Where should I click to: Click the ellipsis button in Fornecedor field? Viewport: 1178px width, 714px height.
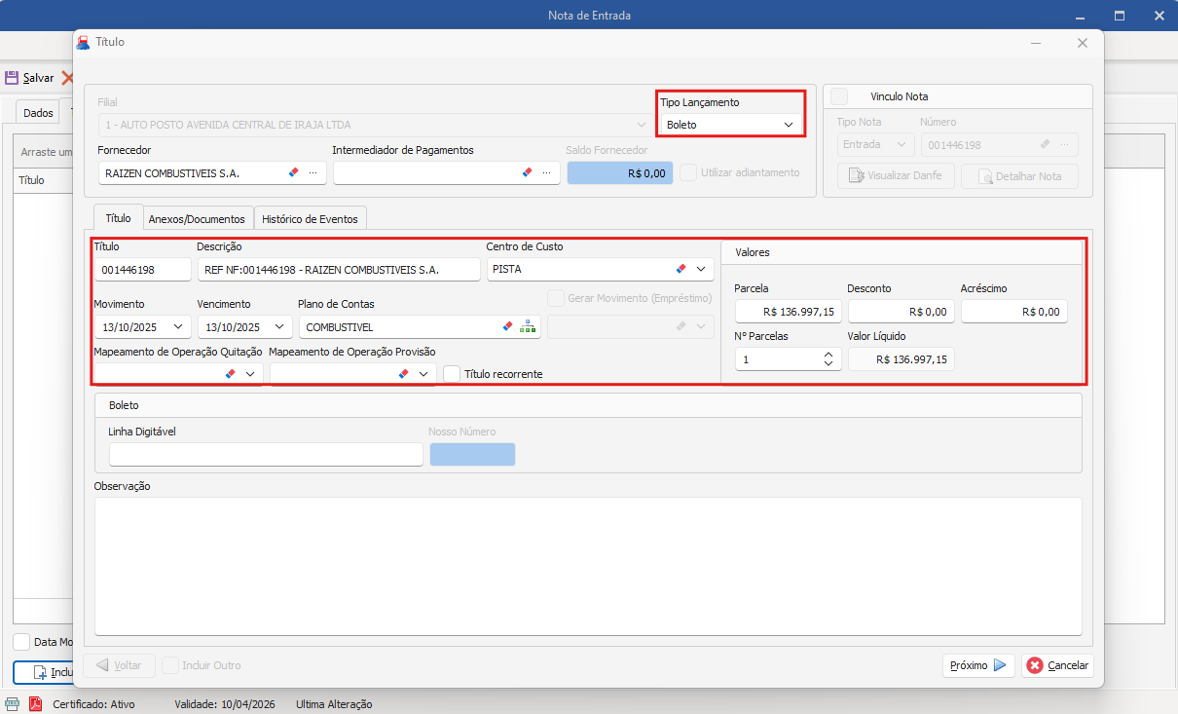click(313, 172)
